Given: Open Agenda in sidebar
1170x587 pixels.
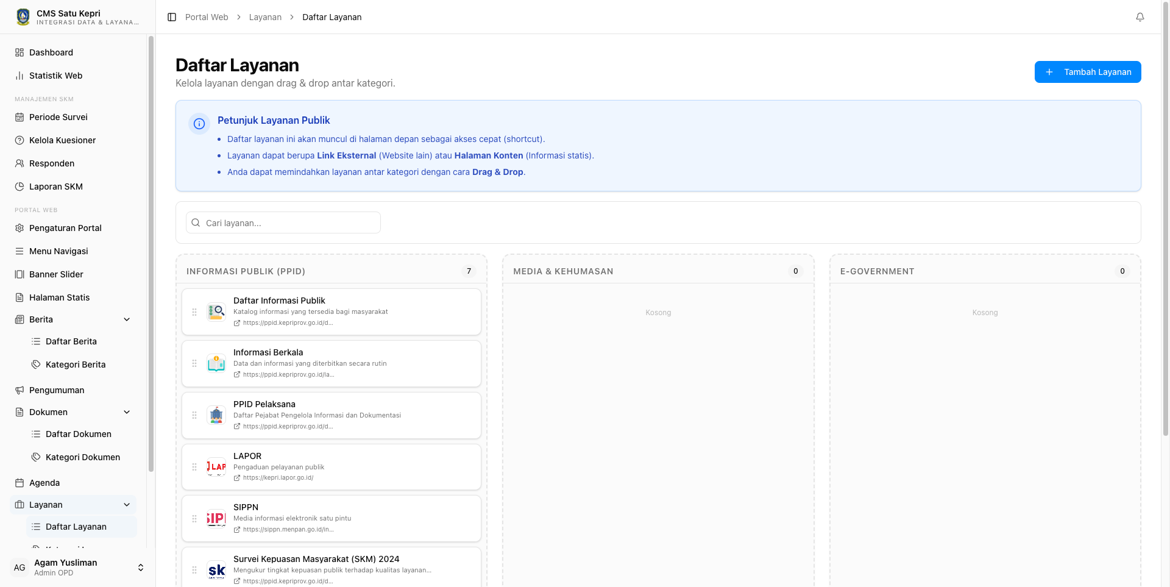Looking at the screenshot, I should tap(73, 483).
